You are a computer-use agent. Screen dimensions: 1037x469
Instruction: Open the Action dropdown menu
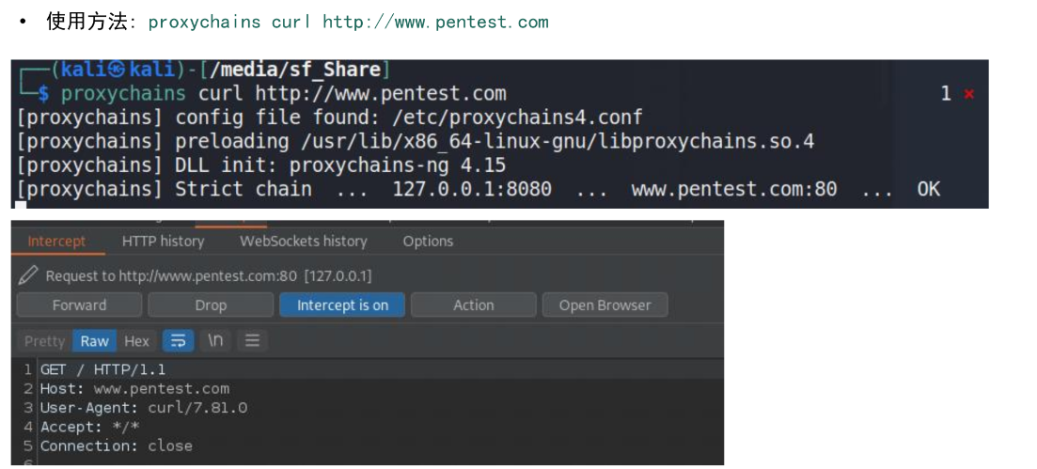click(473, 305)
